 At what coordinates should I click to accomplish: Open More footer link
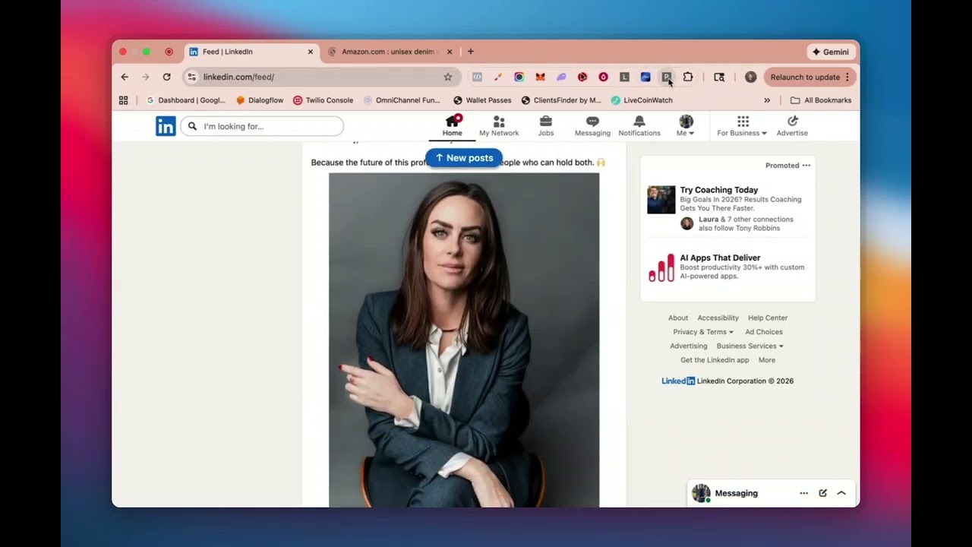(767, 360)
